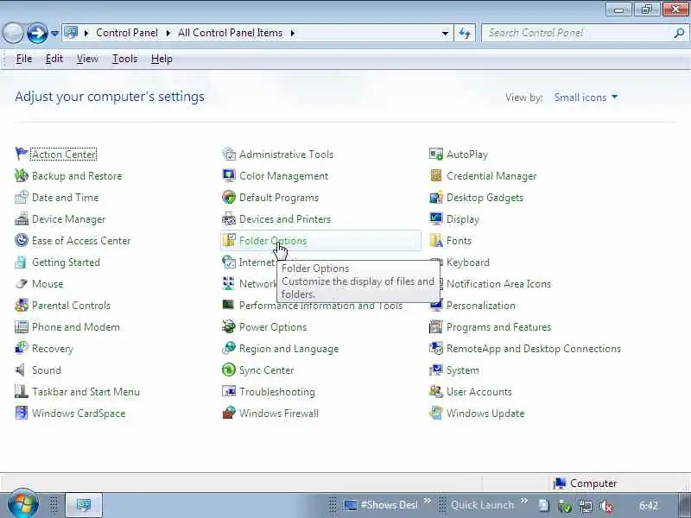The image size is (691, 518).
Task: Open the Ease of Access Center icon
Action: coord(21,240)
